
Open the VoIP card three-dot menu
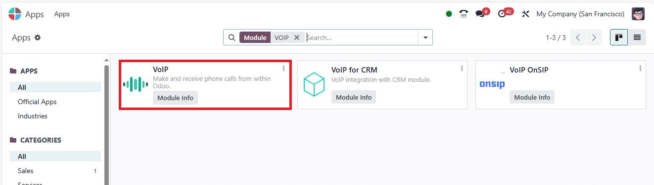tap(283, 68)
